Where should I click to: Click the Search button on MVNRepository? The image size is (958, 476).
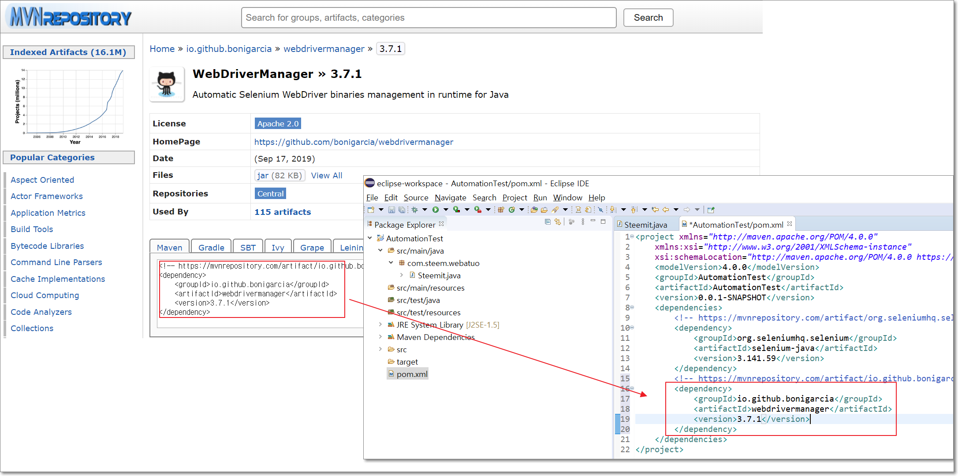(x=648, y=18)
